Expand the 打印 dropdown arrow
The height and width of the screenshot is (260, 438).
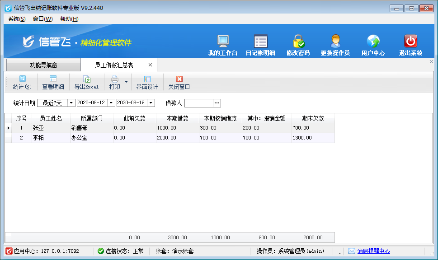click(x=126, y=82)
